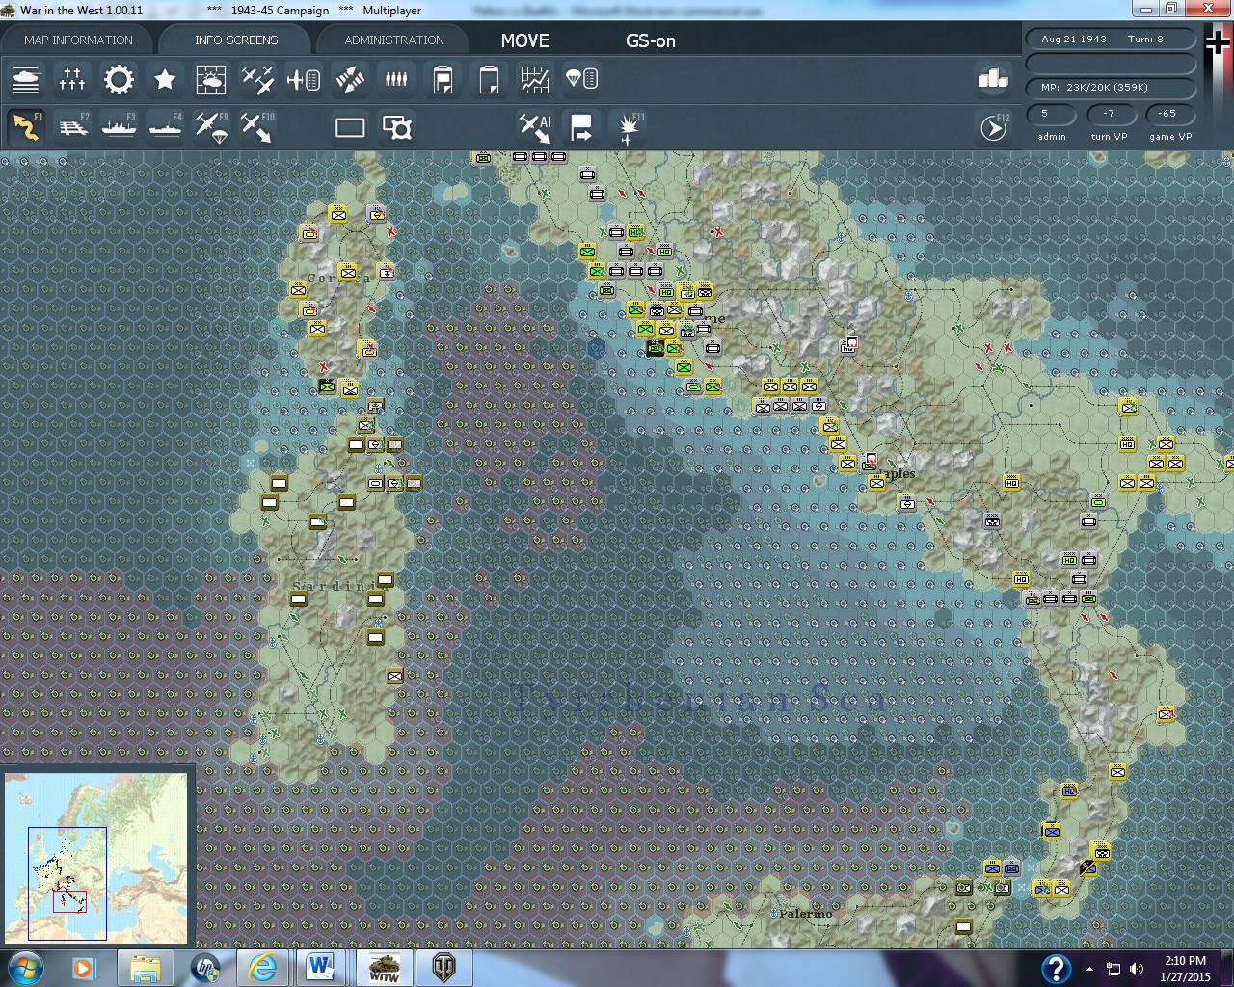This screenshot has height=987, width=1234.
Task: Click the flag with arrow icon
Action: coord(581,126)
